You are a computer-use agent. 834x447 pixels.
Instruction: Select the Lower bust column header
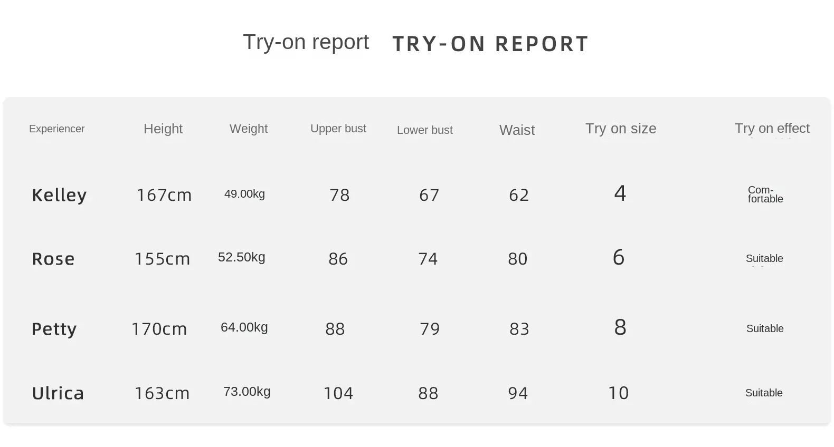425,130
